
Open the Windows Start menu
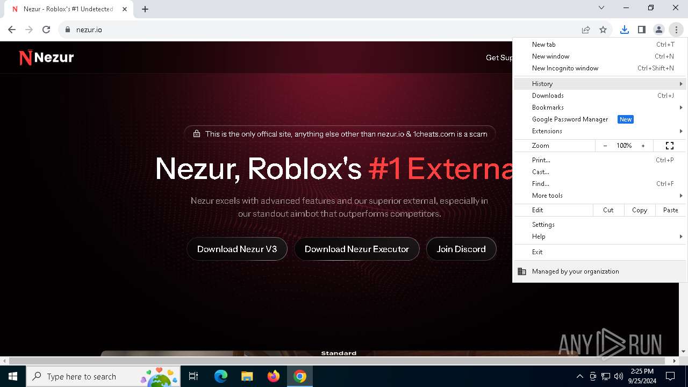click(13, 376)
